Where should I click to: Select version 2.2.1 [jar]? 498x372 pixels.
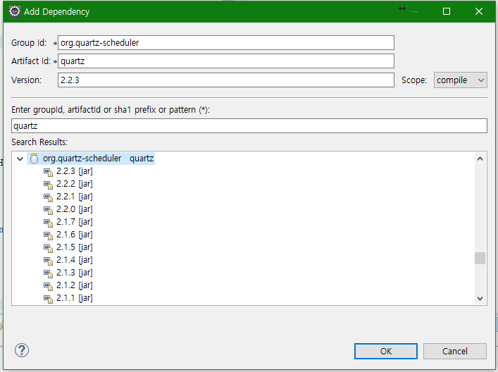(75, 197)
